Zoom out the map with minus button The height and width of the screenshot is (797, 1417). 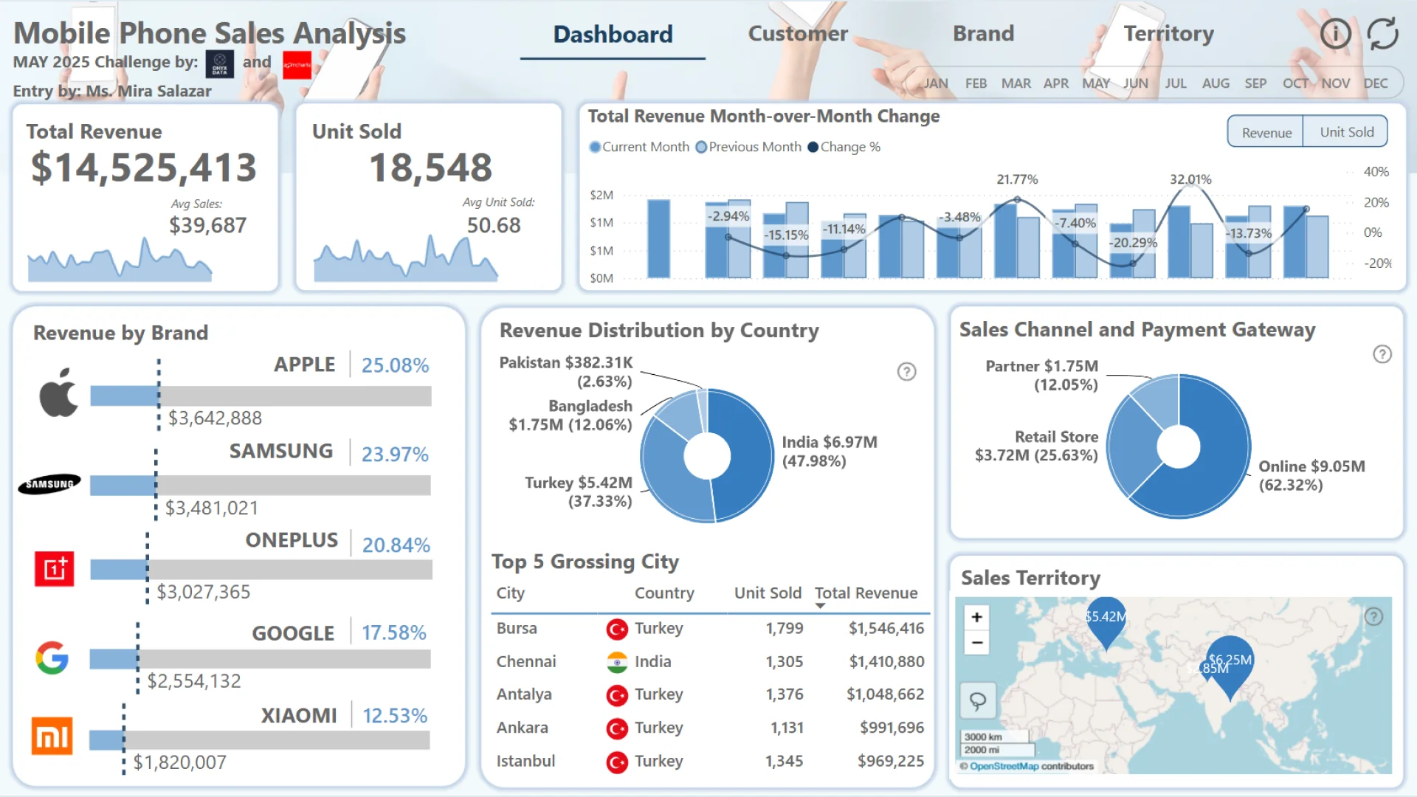tap(976, 642)
